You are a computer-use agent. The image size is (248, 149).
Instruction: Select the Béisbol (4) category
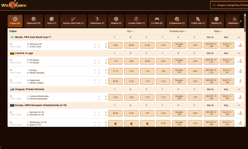(216, 21)
